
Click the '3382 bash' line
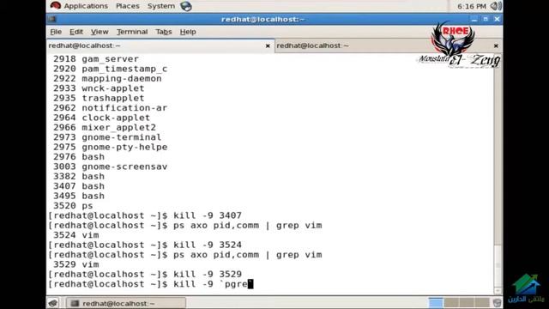point(79,177)
